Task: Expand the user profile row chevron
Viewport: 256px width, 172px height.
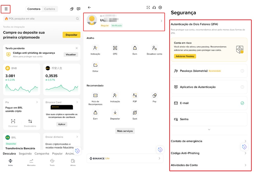Action: click(x=161, y=21)
